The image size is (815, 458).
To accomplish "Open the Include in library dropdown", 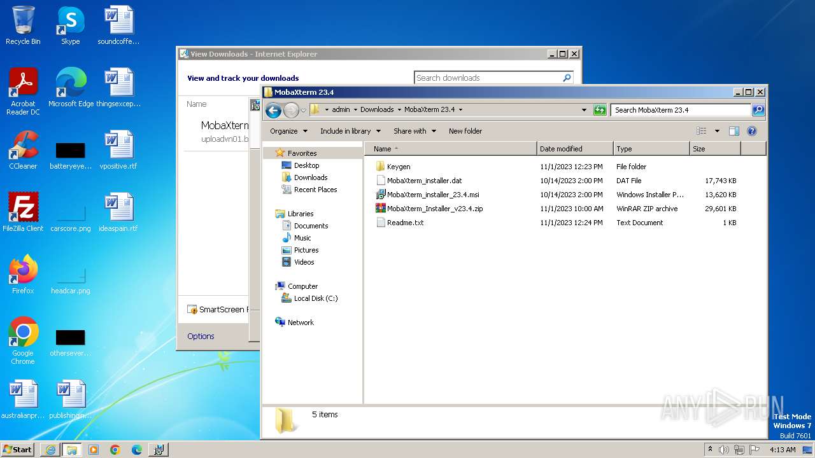I will [x=350, y=131].
